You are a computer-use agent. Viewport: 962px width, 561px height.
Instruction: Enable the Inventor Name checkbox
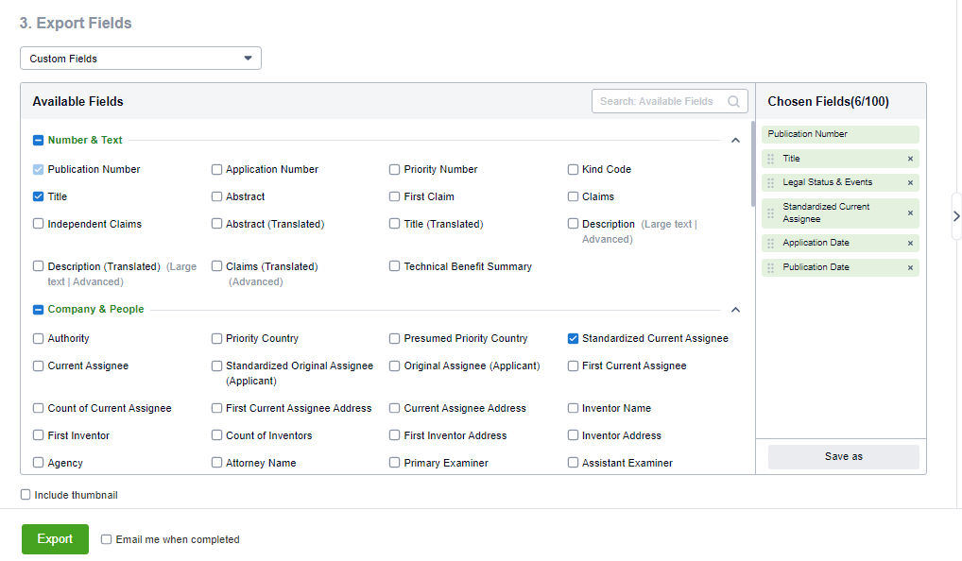click(x=574, y=408)
